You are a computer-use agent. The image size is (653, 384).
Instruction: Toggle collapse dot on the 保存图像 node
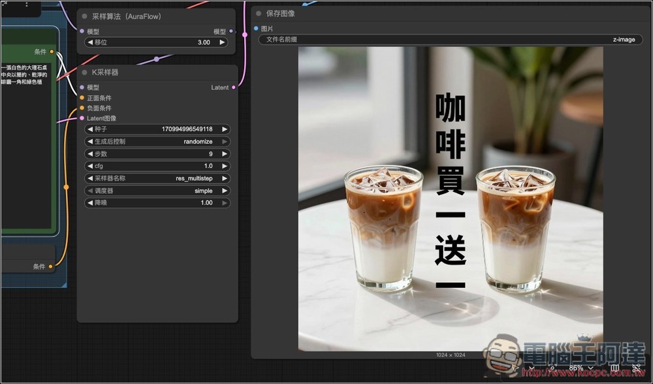click(259, 14)
